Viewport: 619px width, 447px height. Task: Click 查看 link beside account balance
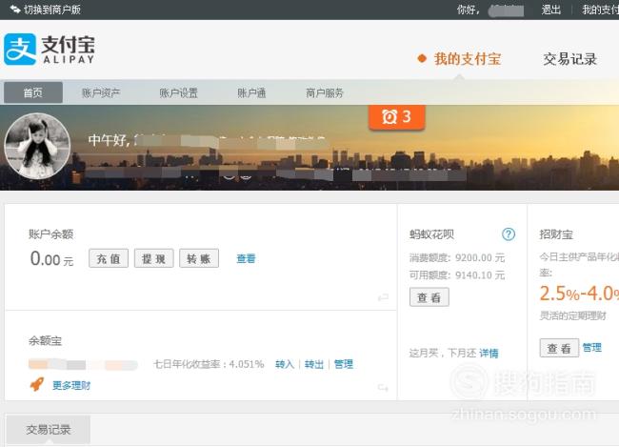tap(246, 258)
